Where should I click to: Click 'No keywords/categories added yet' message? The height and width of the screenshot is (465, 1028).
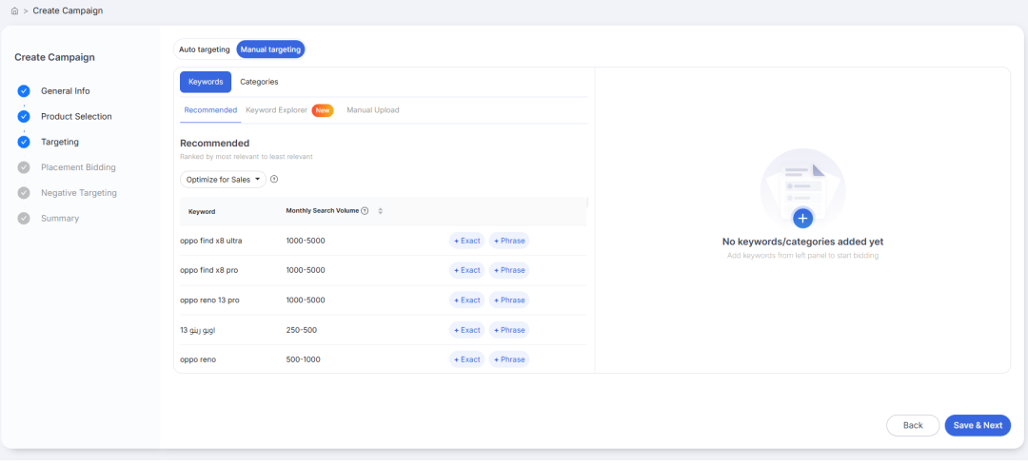pyautogui.click(x=802, y=242)
